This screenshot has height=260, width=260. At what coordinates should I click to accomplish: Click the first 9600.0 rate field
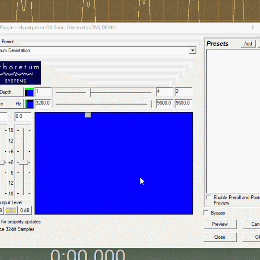point(165,104)
